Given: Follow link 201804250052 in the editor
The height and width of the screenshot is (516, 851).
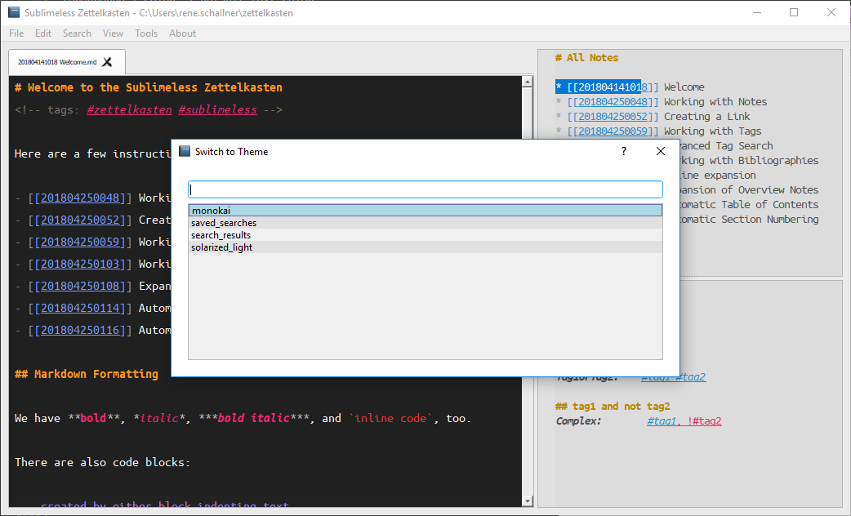Looking at the screenshot, I should pyautogui.click(x=80, y=220).
